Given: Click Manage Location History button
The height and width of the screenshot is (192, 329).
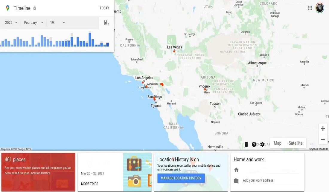Looking at the screenshot, I should coord(181,178).
